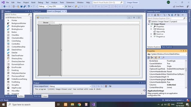
Task: Refresh the Solution Explorer
Action: pyautogui.click(x=172, y=15)
